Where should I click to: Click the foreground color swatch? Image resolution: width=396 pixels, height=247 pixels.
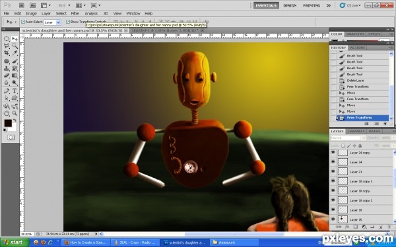click(x=8, y=123)
